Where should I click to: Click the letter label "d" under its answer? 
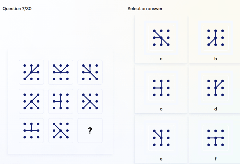215,109
